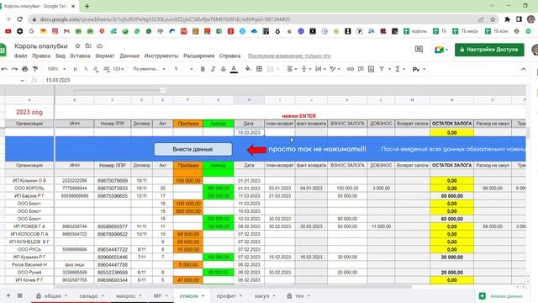
Task: Select date cell 15.03.2023 in input row
Action: pos(249,133)
